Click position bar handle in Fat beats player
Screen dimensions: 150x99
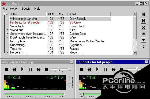click(x=83, y=94)
